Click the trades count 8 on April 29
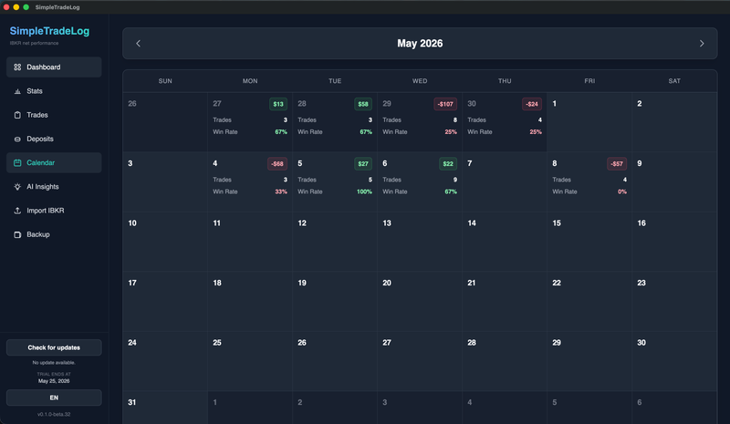The height and width of the screenshot is (424, 730). click(x=454, y=120)
